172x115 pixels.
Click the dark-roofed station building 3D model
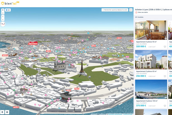66,96
